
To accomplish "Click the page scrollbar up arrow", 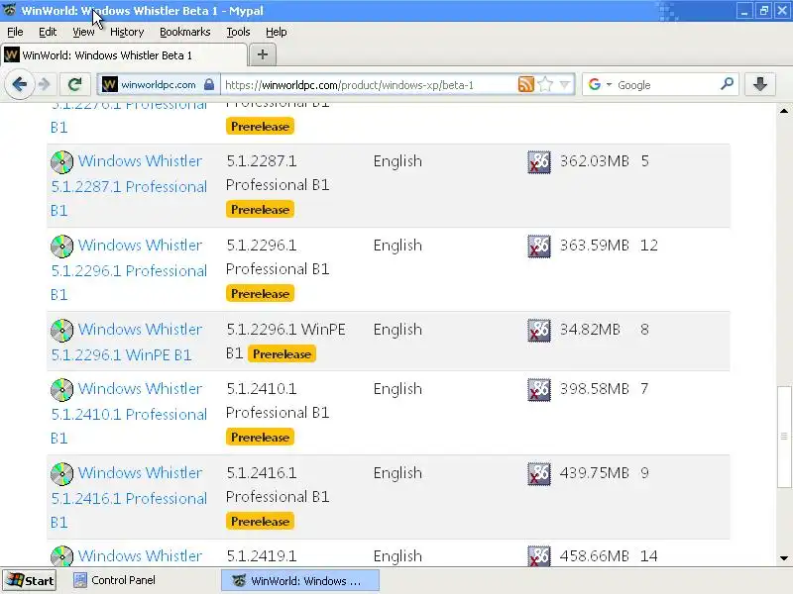I will tap(784, 111).
